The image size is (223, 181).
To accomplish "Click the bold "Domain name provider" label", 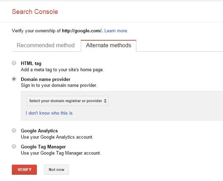I will pos(45,79).
